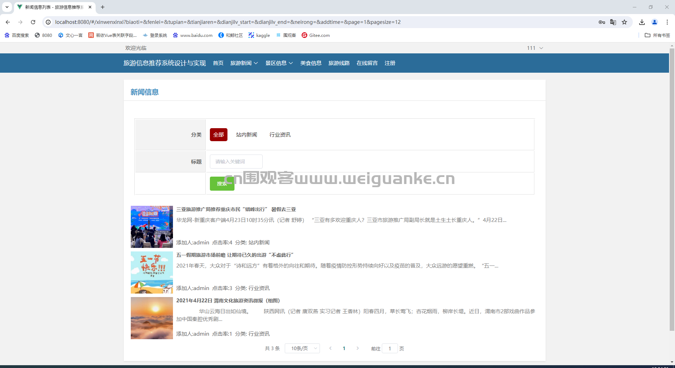The width and height of the screenshot is (675, 368).
Task: Click the 新闻信息 section heading
Action: coord(144,92)
